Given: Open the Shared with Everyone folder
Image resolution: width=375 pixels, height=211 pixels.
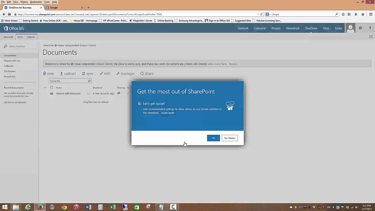Looking at the screenshot, I should coord(68,93).
